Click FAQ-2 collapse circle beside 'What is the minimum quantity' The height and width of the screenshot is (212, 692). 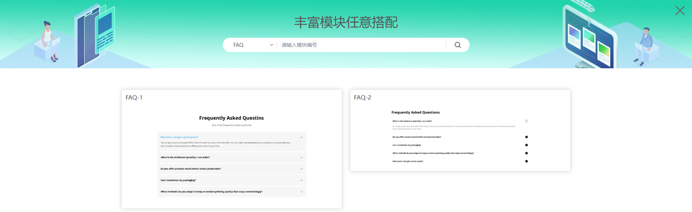(x=527, y=121)
